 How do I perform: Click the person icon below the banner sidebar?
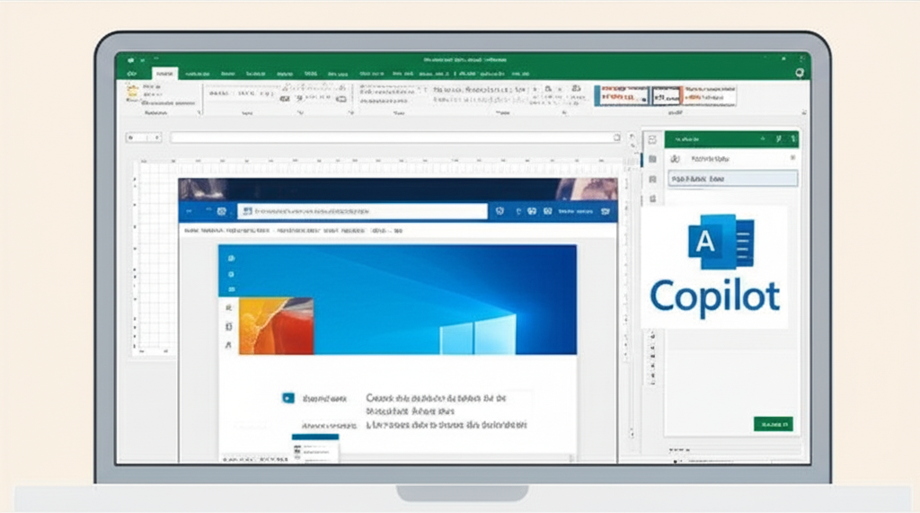228,345
